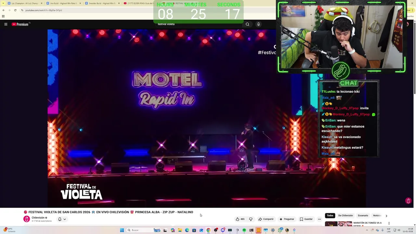Screen dimensions: 416x234
Task: Select the 'Todos' filter chip
Action: click(x=330, y=215)
